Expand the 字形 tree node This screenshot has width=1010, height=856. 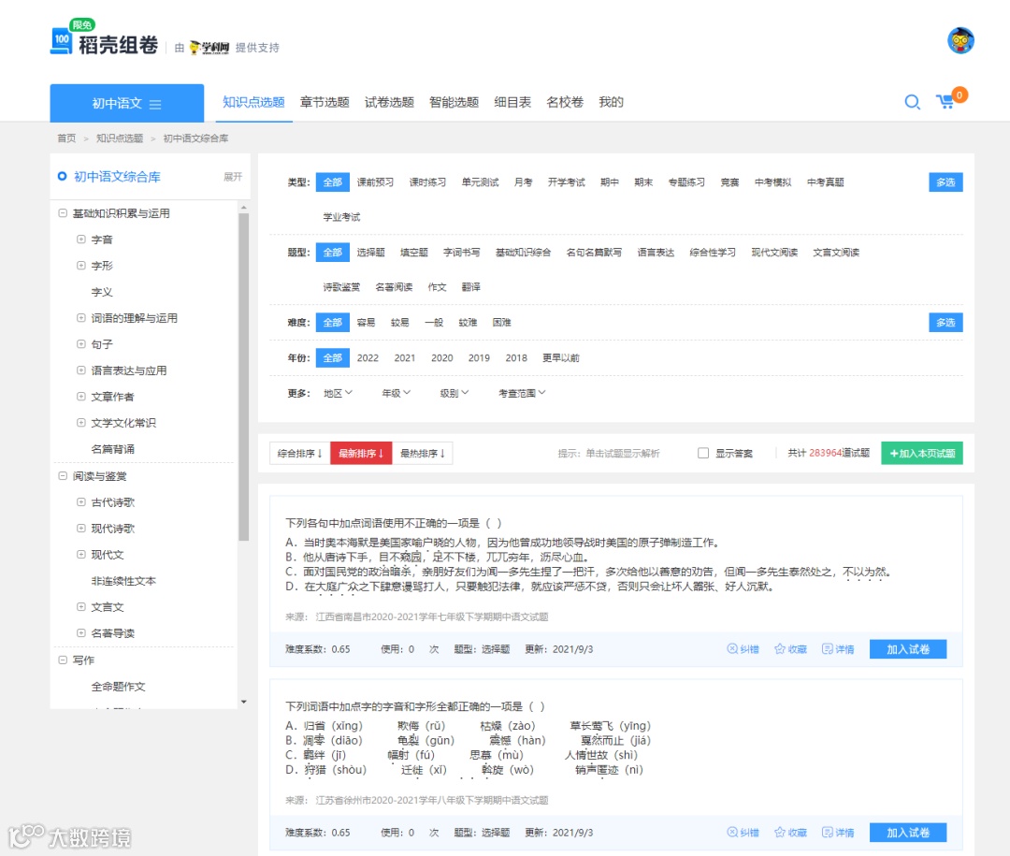(x=81, y=265)
